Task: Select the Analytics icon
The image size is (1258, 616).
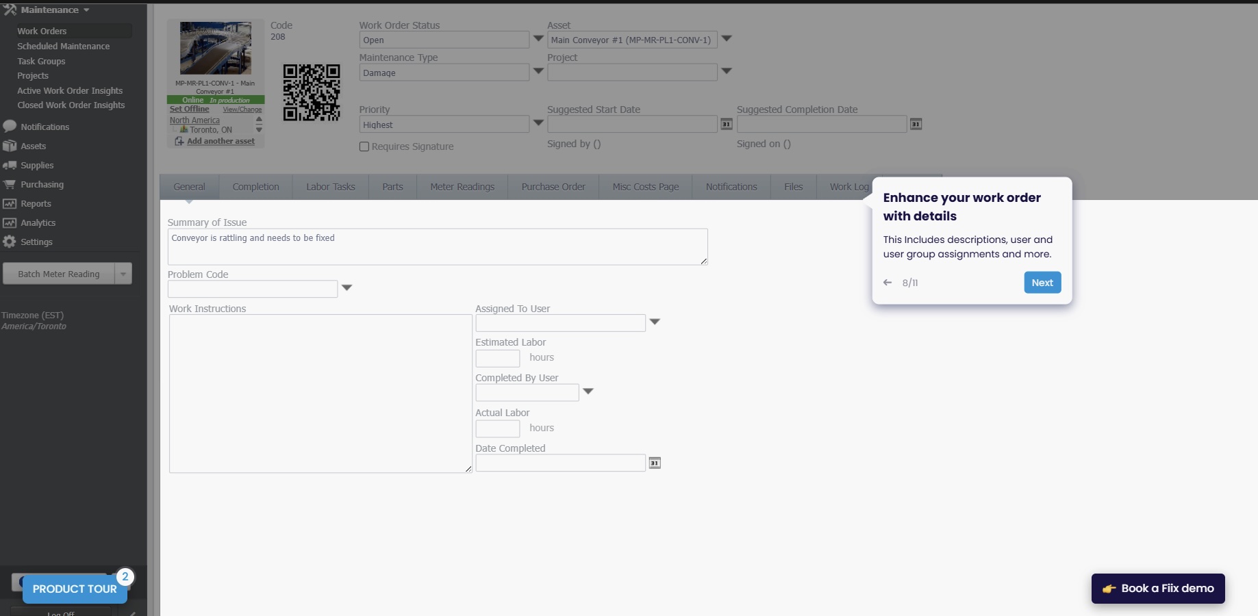Action: point(9,222)
